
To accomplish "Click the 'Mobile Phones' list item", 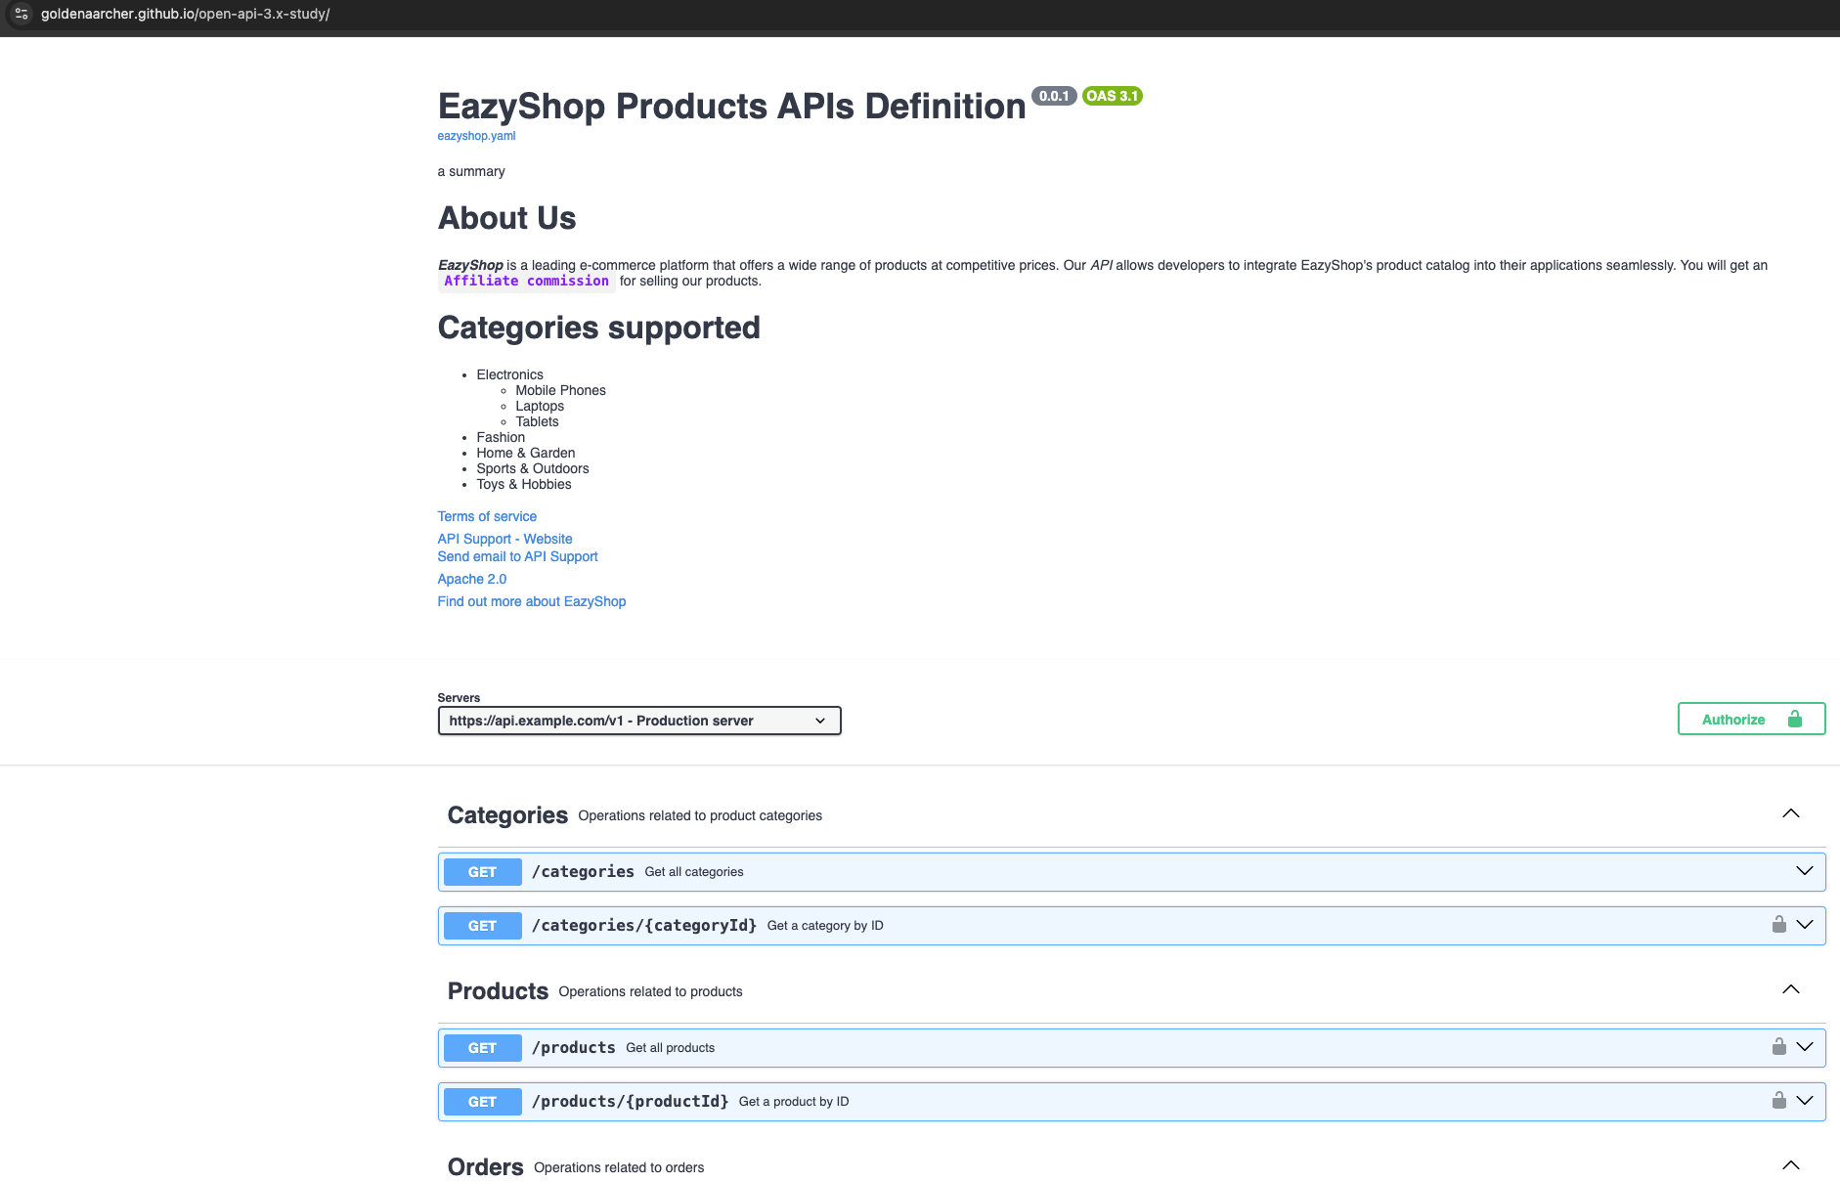I will (560, 390).
